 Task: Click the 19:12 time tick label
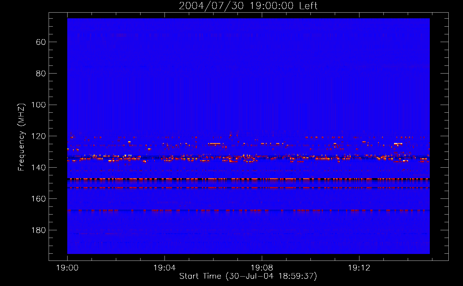(359, 268)
